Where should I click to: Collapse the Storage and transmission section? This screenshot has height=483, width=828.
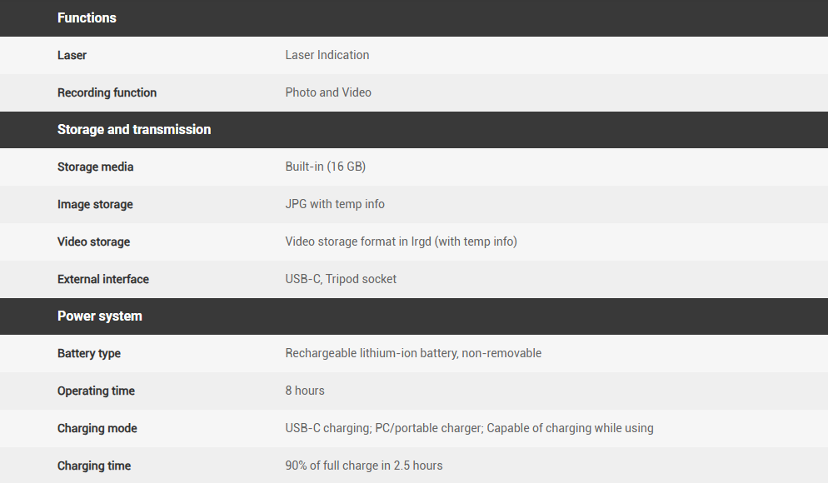coord(134,129)
